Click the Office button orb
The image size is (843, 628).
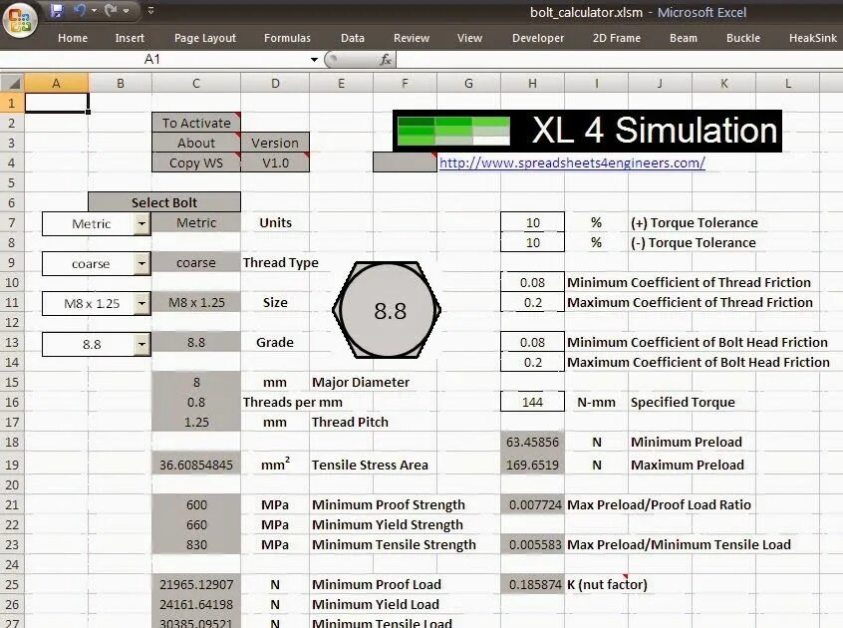tap(20, 19)
